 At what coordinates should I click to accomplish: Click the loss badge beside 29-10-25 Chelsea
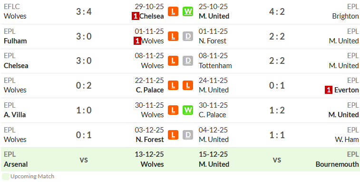pos(173,11)
